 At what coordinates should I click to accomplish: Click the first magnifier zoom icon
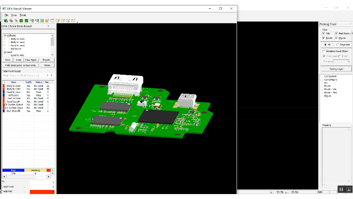32,21
